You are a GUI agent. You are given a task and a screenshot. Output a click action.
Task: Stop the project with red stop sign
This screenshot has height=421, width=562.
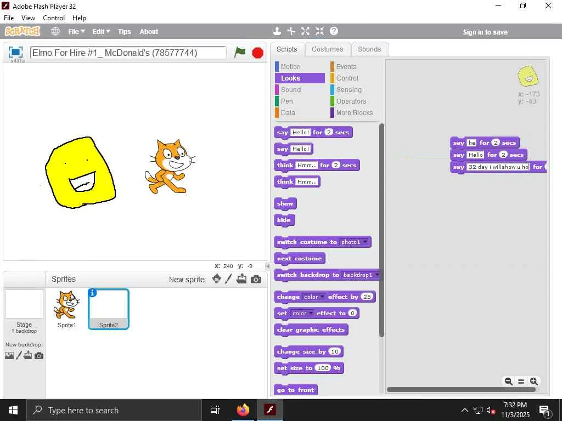click(x=257, y=53)
